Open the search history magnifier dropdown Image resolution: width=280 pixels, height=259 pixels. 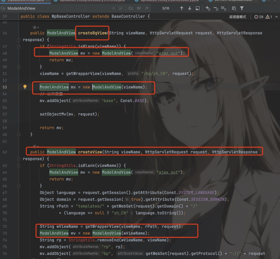pyautogui.click(x=3, y=8)
